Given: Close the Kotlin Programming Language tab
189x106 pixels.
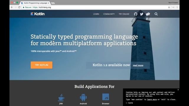Looking at the screenshot, I should (48, 3).
